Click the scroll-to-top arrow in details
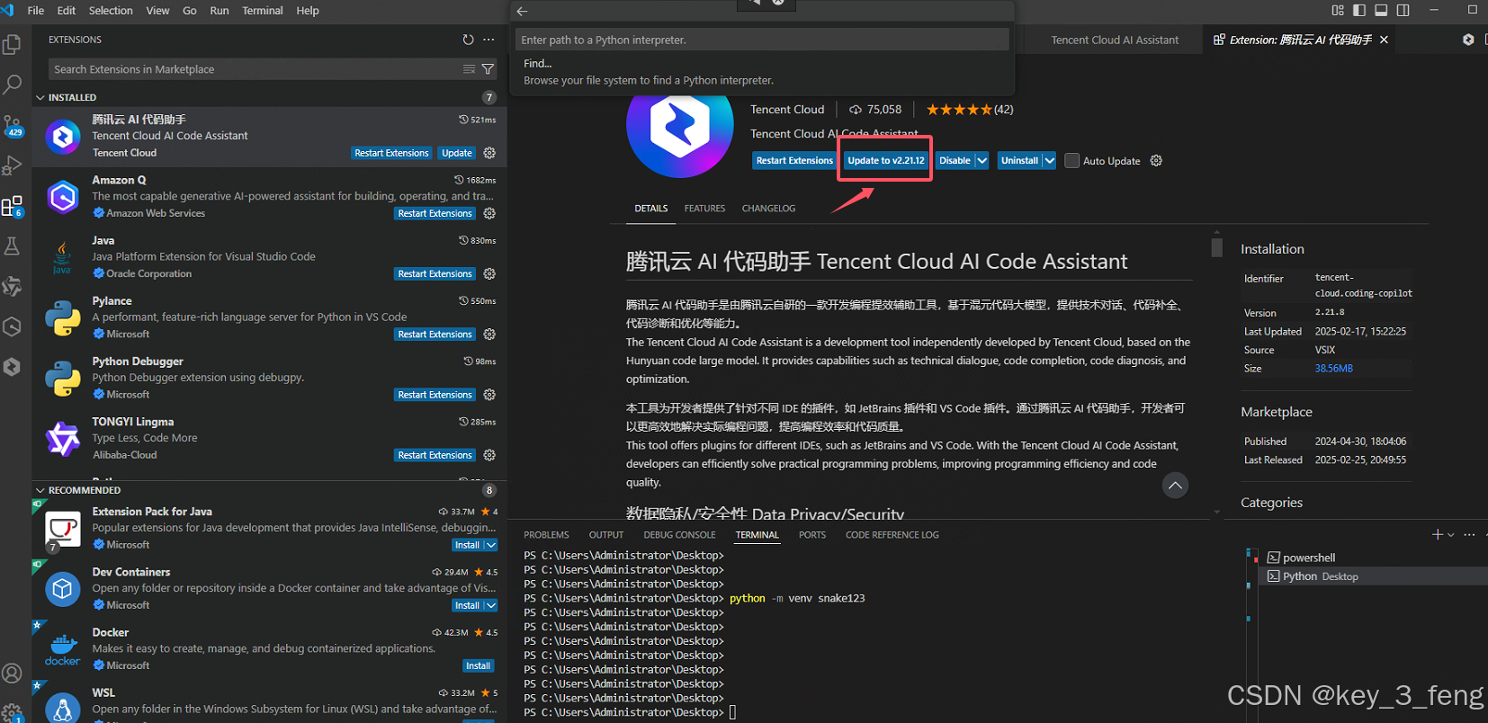The width and height of the screenshot is (1488, 723). (1175, 486)
